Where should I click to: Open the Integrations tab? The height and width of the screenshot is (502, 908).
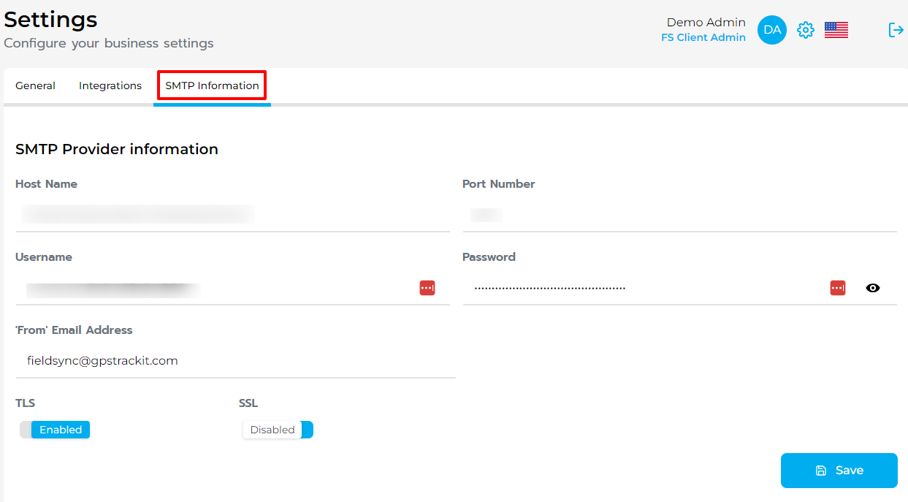pyautogui.click(x=110, y=85)
